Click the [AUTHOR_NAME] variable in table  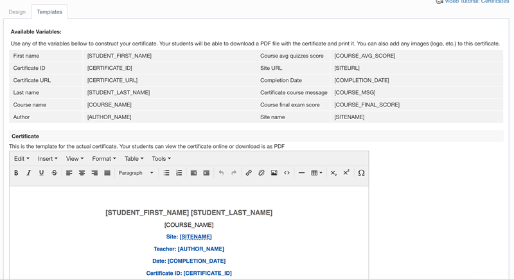click(x=109, y=117)
